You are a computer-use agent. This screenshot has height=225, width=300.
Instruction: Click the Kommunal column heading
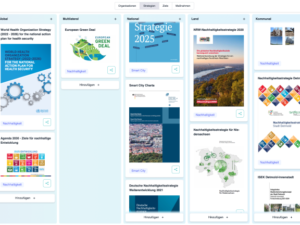click(264, 19)
